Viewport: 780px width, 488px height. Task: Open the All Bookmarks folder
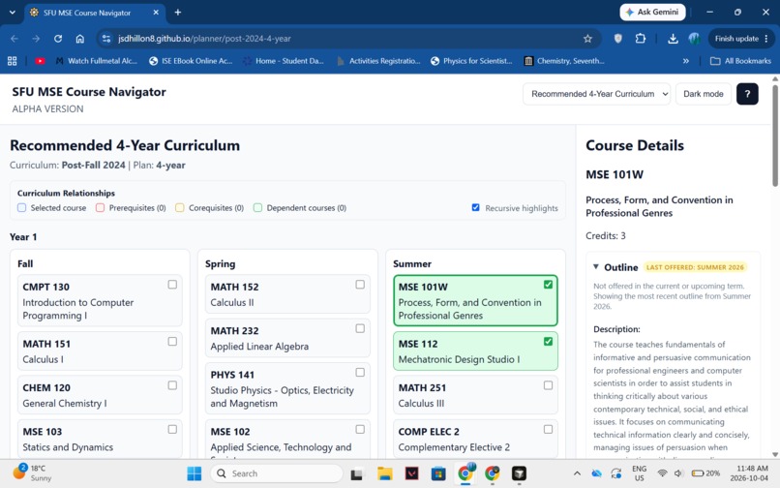point(740,61)
